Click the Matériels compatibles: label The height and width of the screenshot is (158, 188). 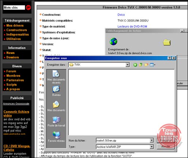[57, 21]
